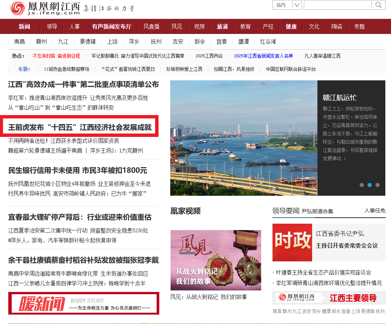
Task: Open hot topic 2025江西两会
Action: pos(209,56)
